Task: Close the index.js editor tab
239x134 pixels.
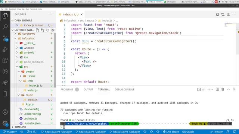Action: pyautogui.click(x=81, y=15)
